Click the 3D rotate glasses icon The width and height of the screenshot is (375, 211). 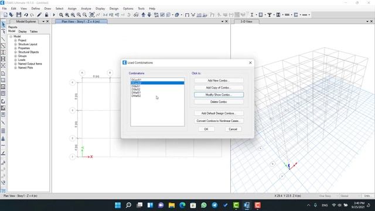136,15
